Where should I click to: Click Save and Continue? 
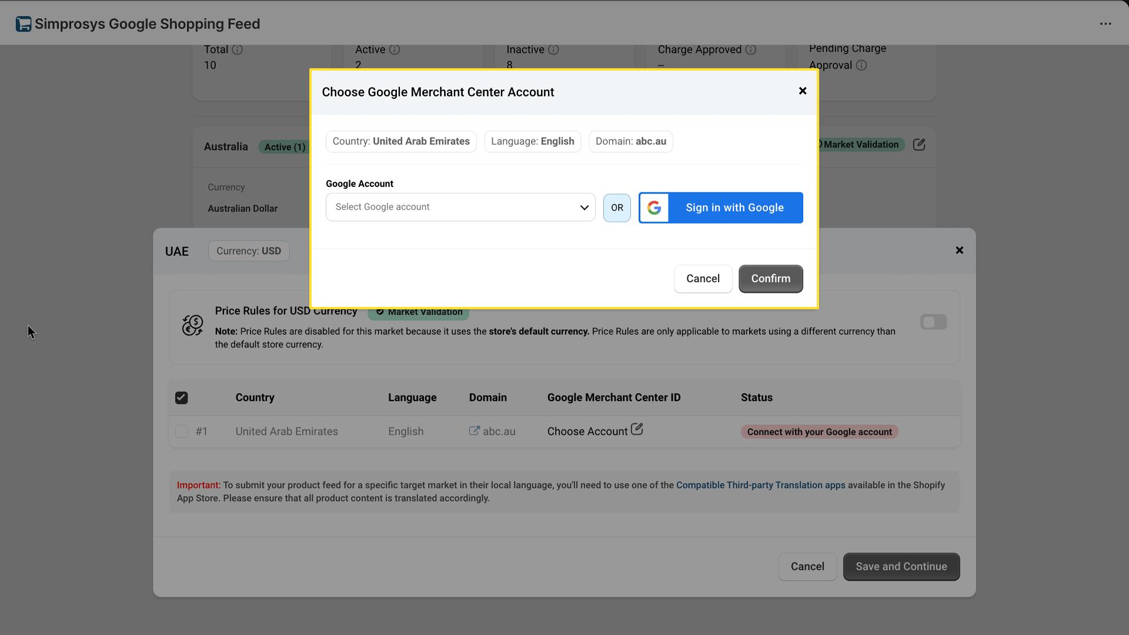[901, 566]
